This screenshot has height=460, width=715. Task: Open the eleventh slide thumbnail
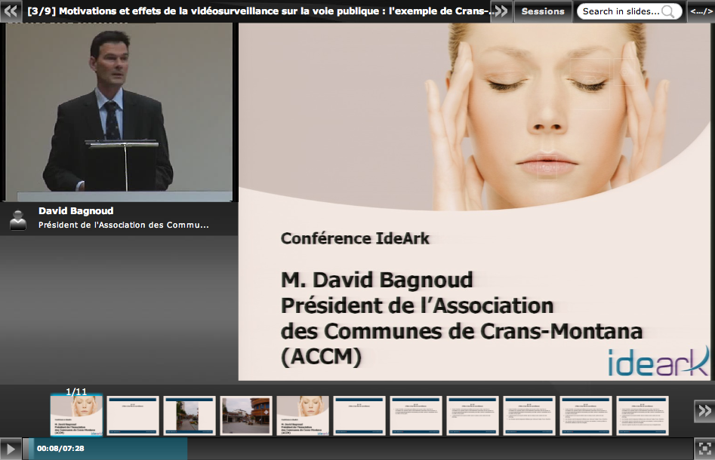coord(643,416)
